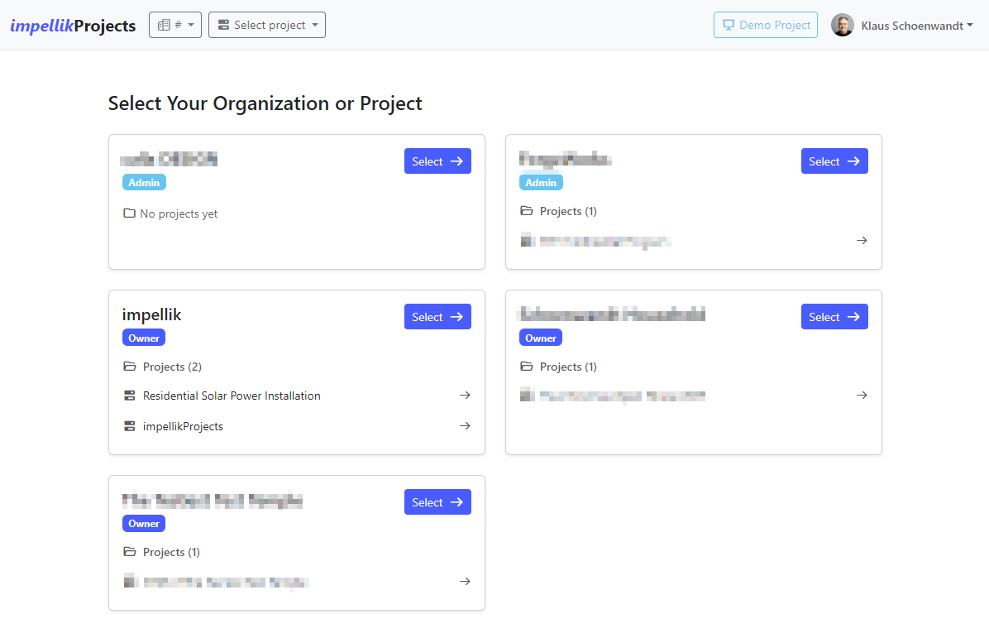This screenshot has width=989, height=638.
Task: Click server icon beside Residential Solar Power Installation
Action: [x=129, y=396]
